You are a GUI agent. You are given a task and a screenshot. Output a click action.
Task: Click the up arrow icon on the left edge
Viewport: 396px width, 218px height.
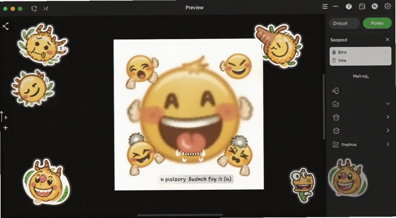(2, 116)
